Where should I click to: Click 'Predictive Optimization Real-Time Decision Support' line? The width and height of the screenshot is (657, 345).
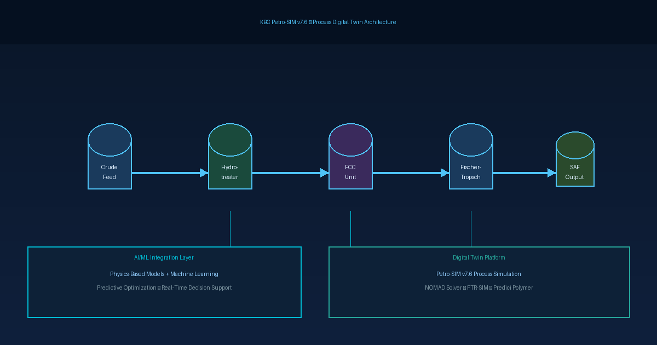[x=164, y=287]
